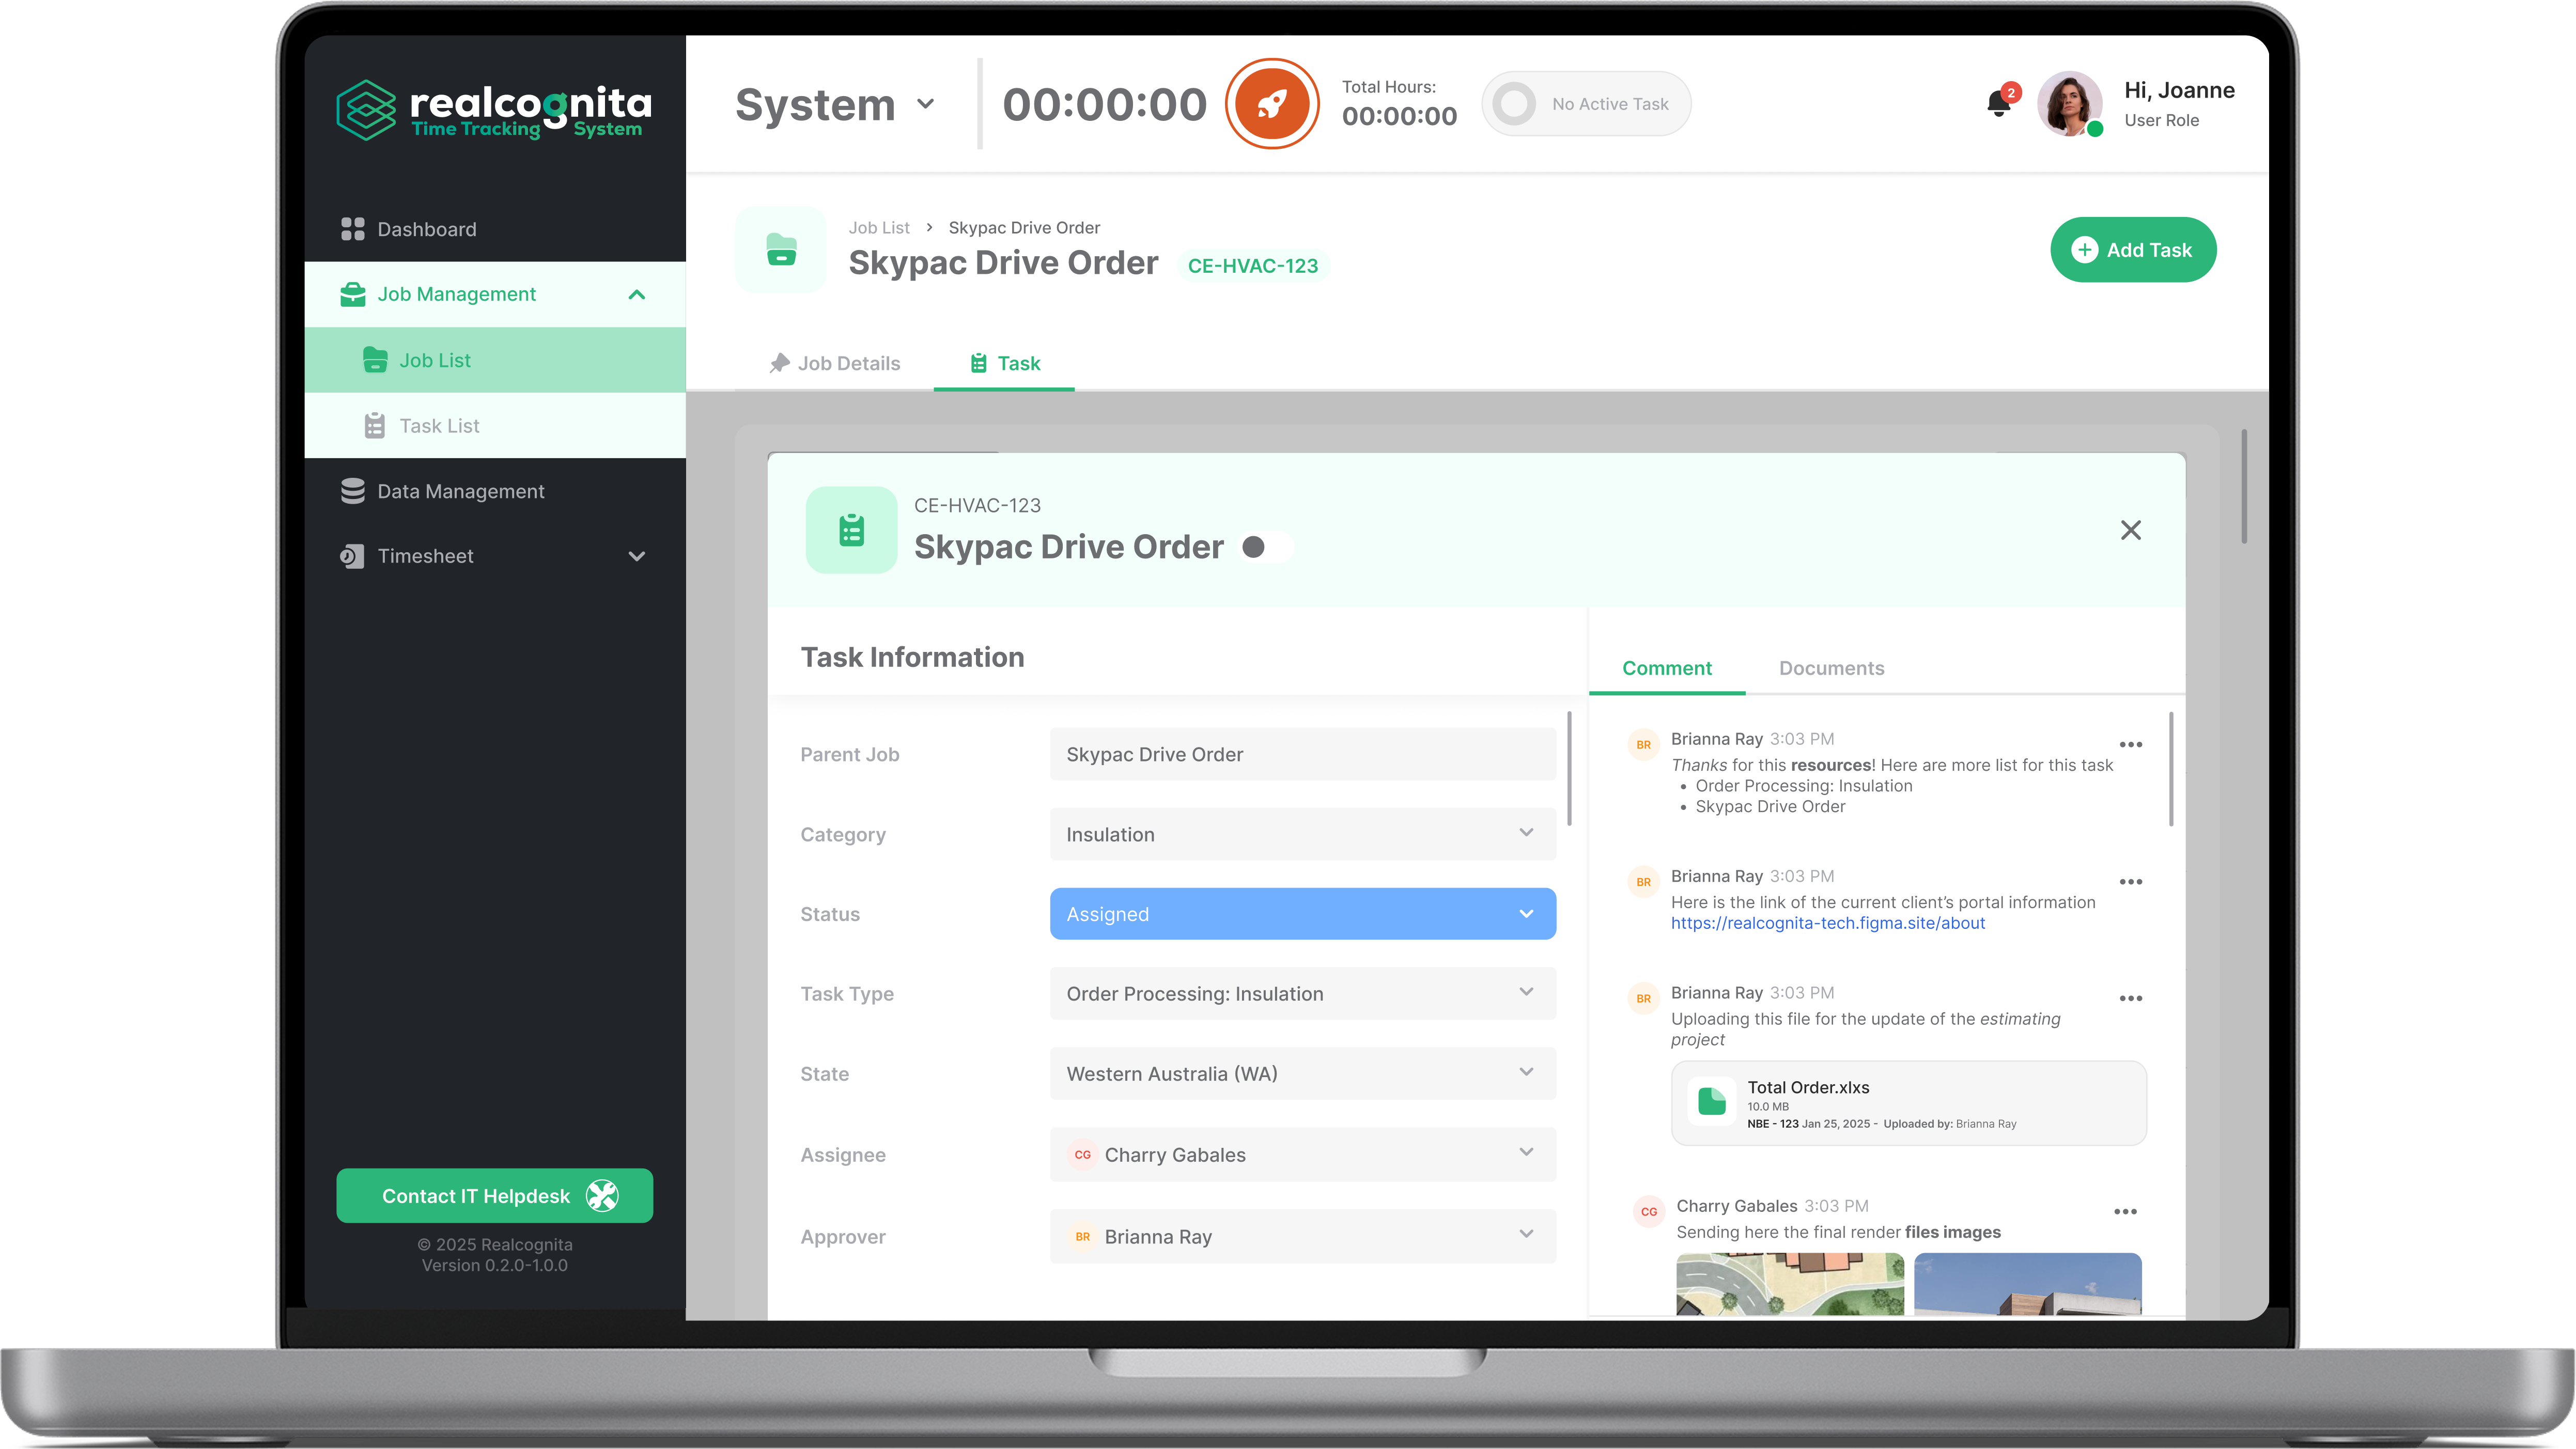Toggle the status switch beside task title

(1266, 547)
